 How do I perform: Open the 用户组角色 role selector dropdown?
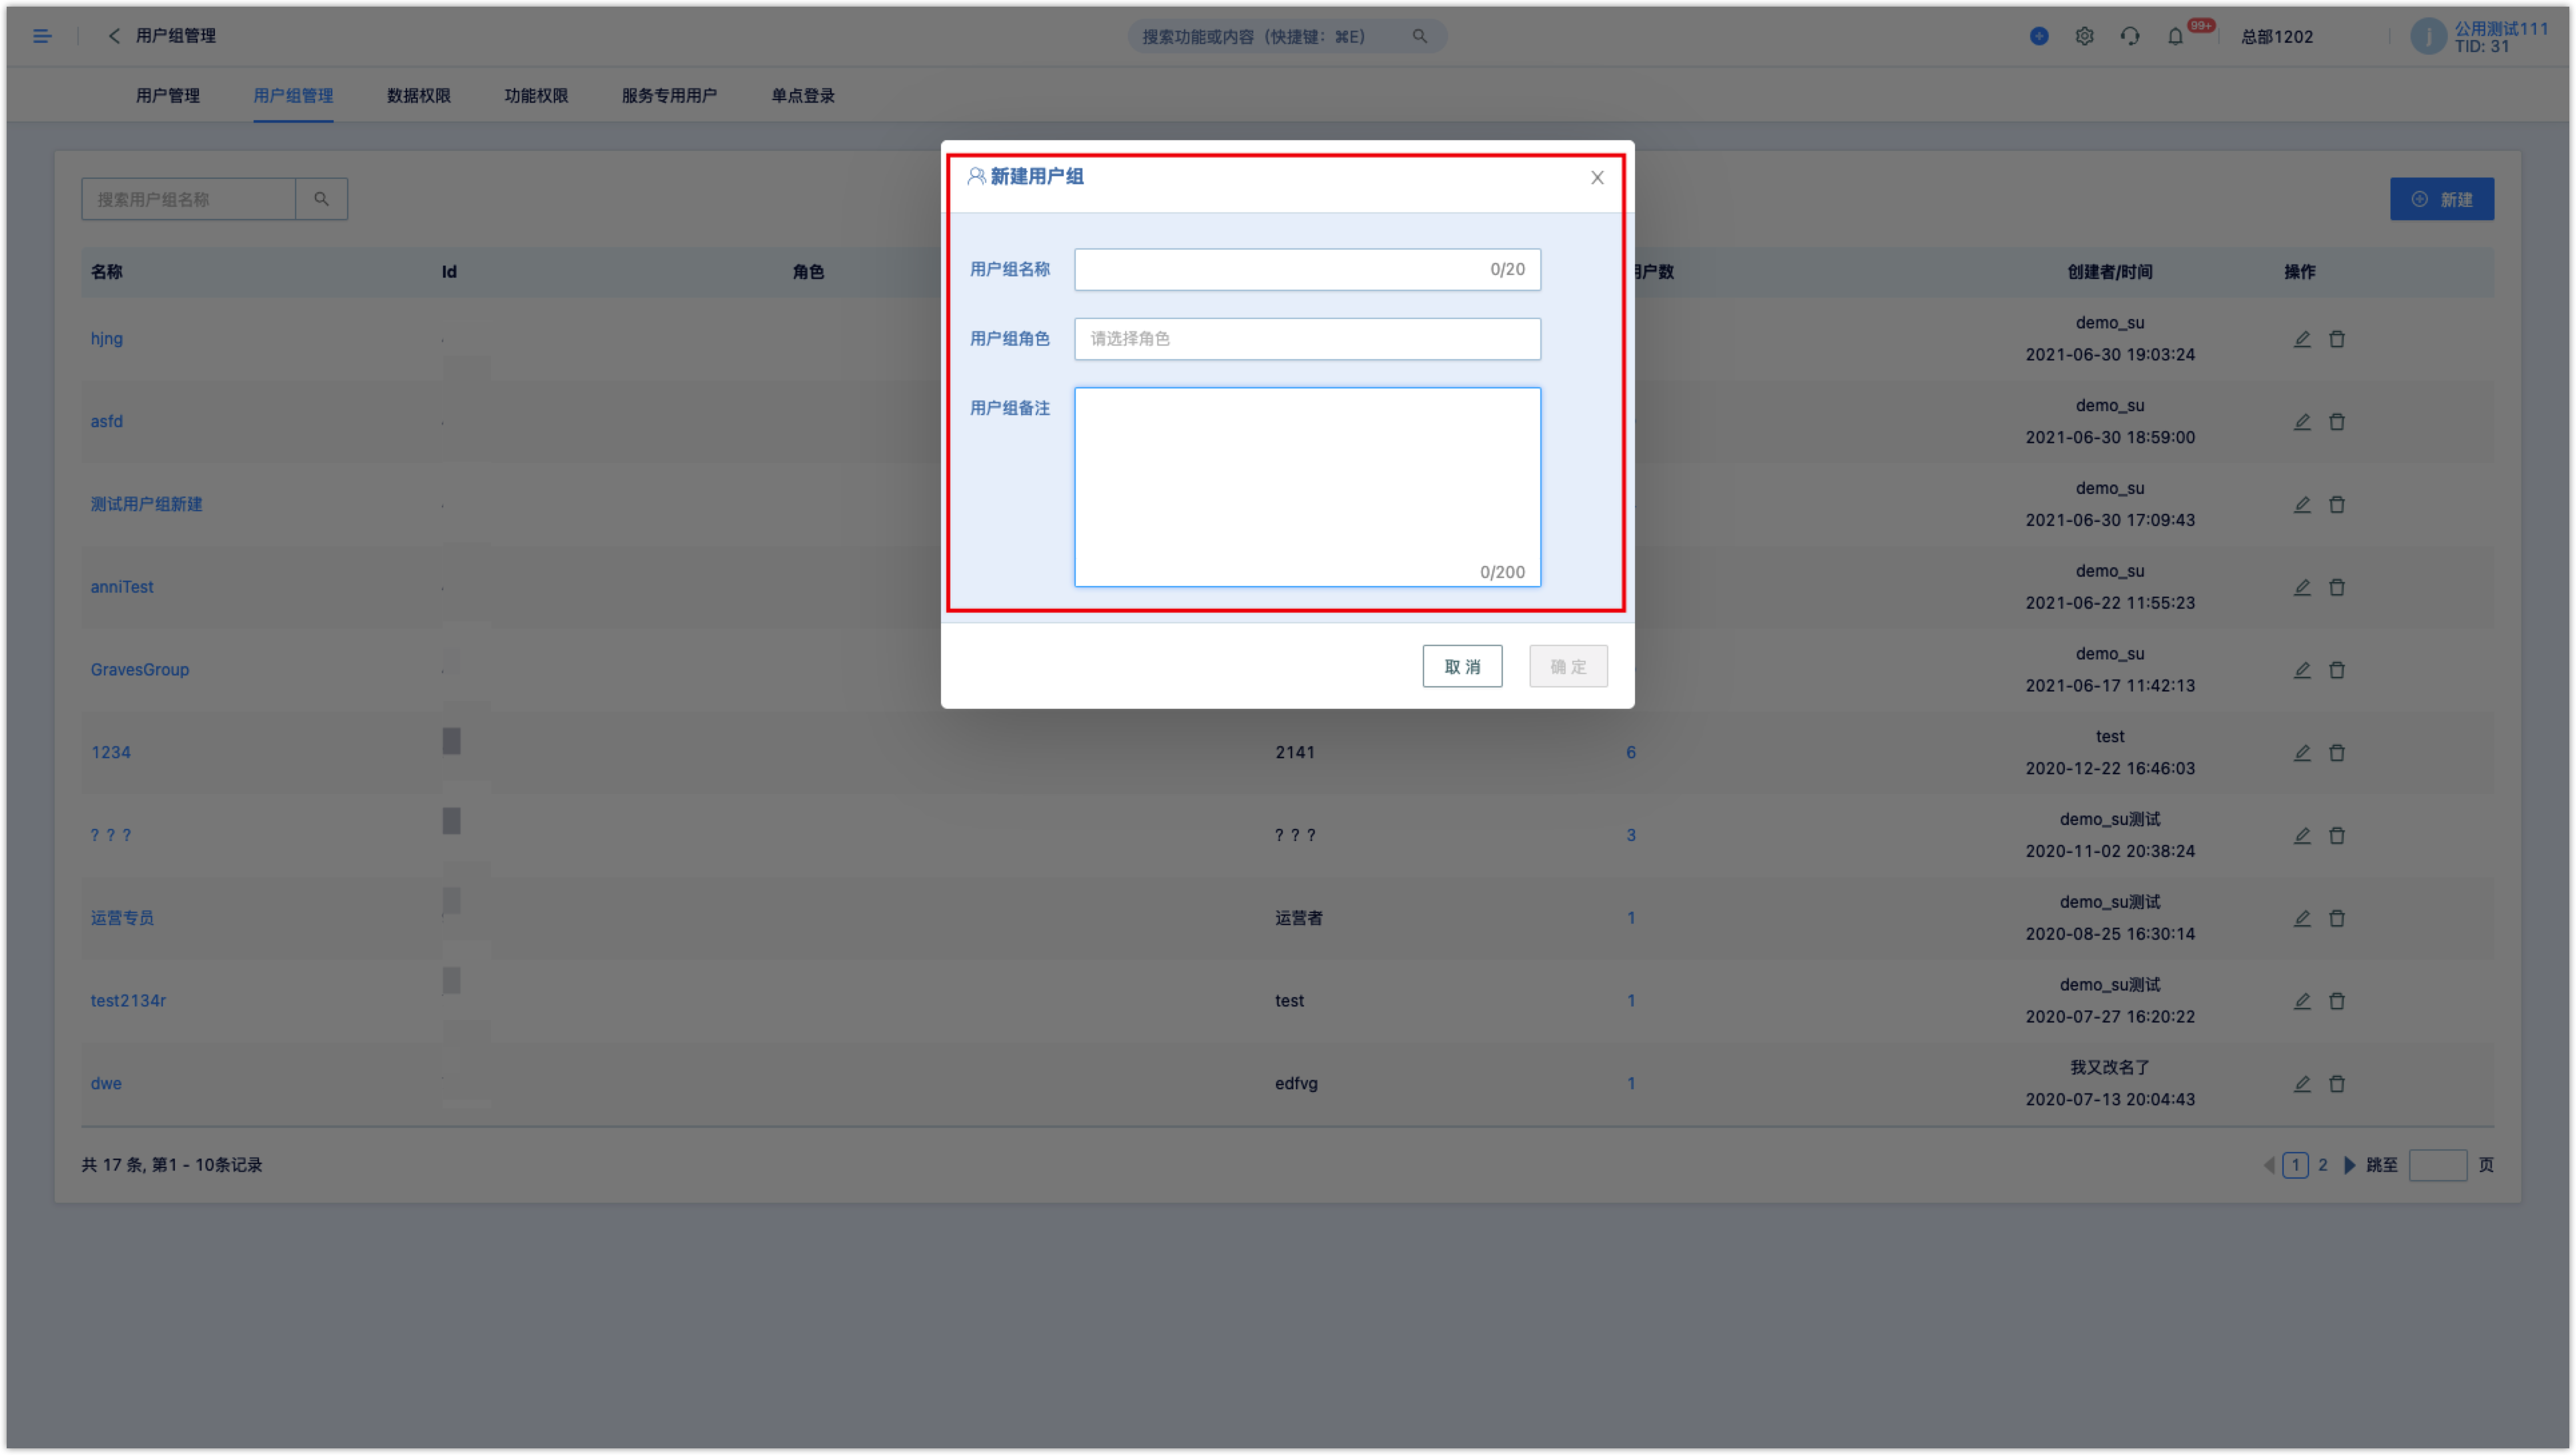(1307, 339)
